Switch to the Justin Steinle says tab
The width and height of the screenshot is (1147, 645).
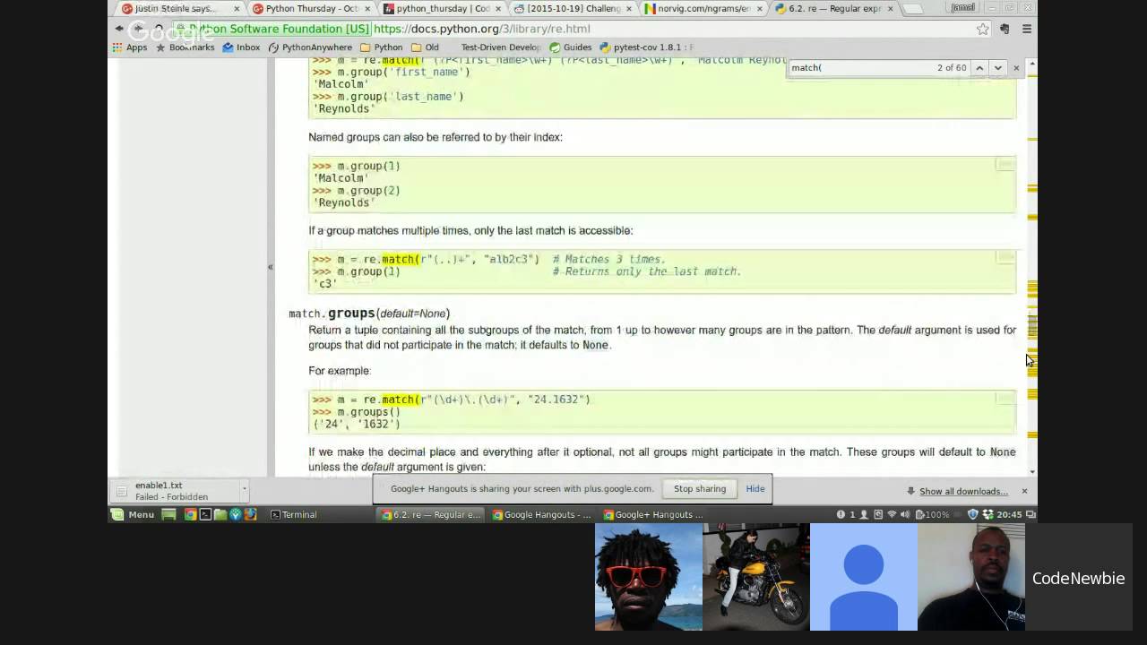pos(177,9)
